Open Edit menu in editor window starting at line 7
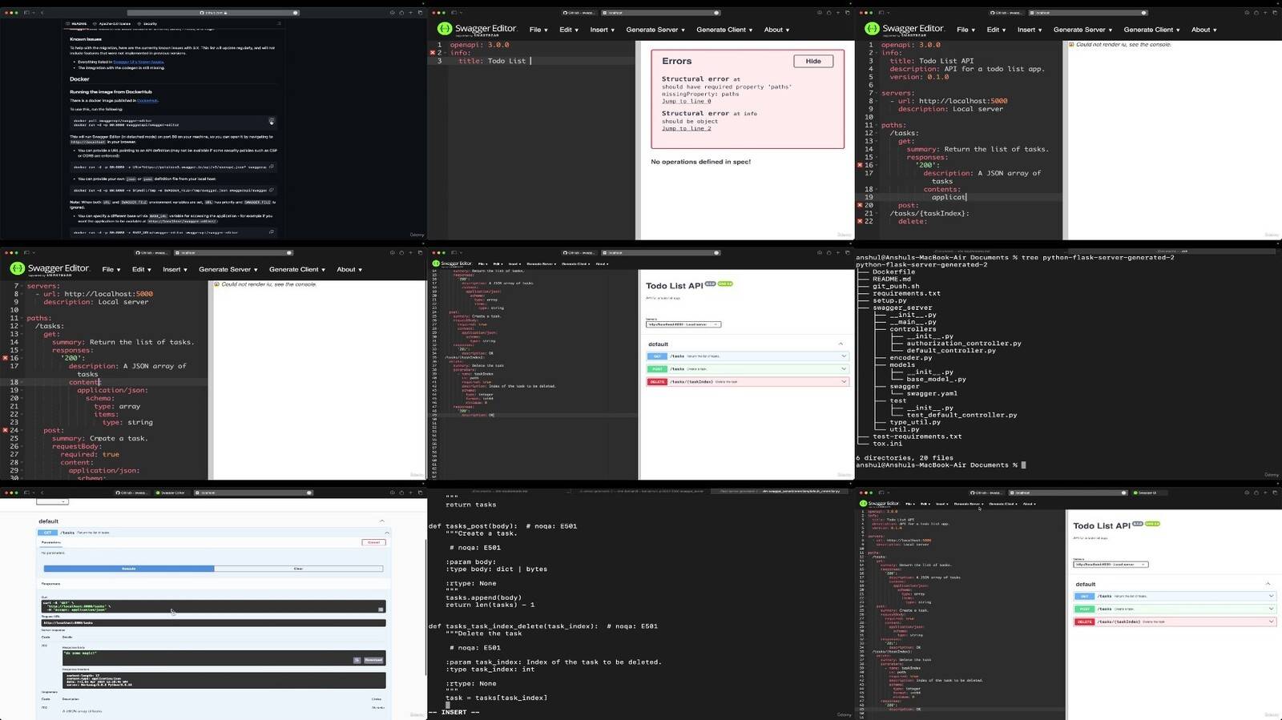Image resolution: width=1282 pixels, height=720 pixels. [141, 270]
